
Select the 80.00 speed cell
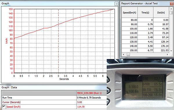(130, 20)
